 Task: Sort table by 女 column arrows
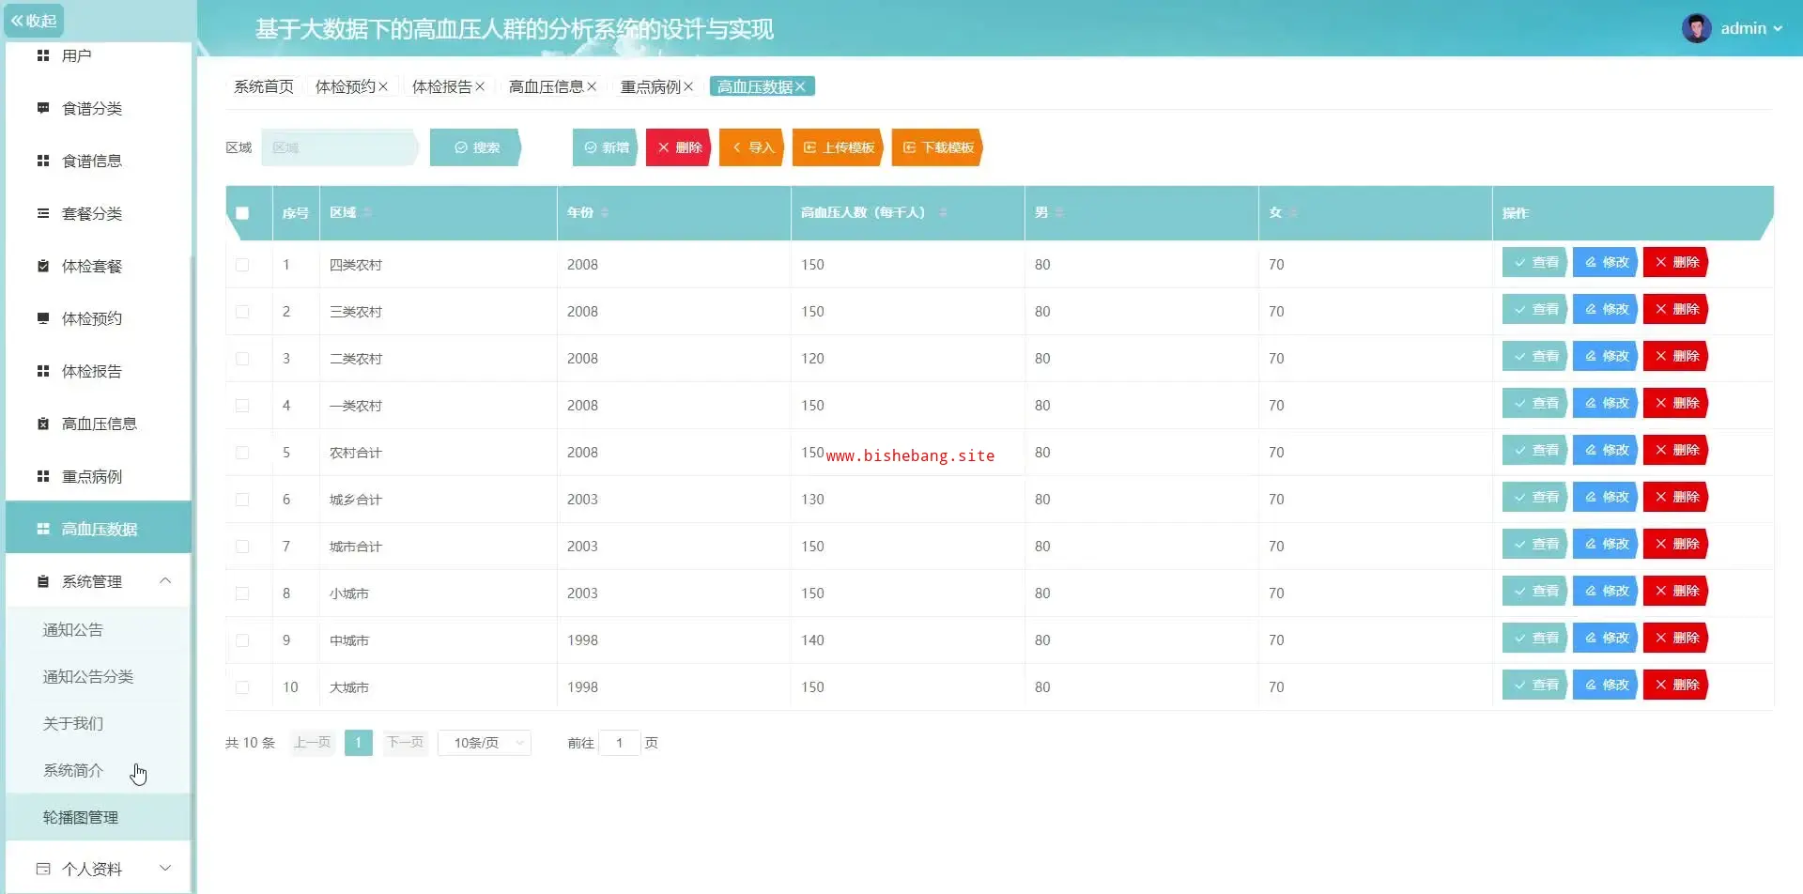1293,213
